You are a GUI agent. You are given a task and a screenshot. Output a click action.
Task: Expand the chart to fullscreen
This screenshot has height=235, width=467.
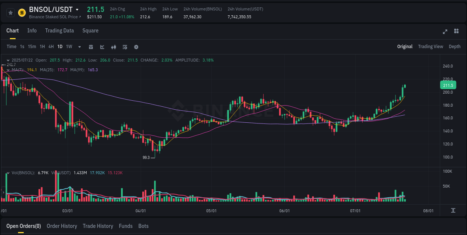tap(445, 32)
